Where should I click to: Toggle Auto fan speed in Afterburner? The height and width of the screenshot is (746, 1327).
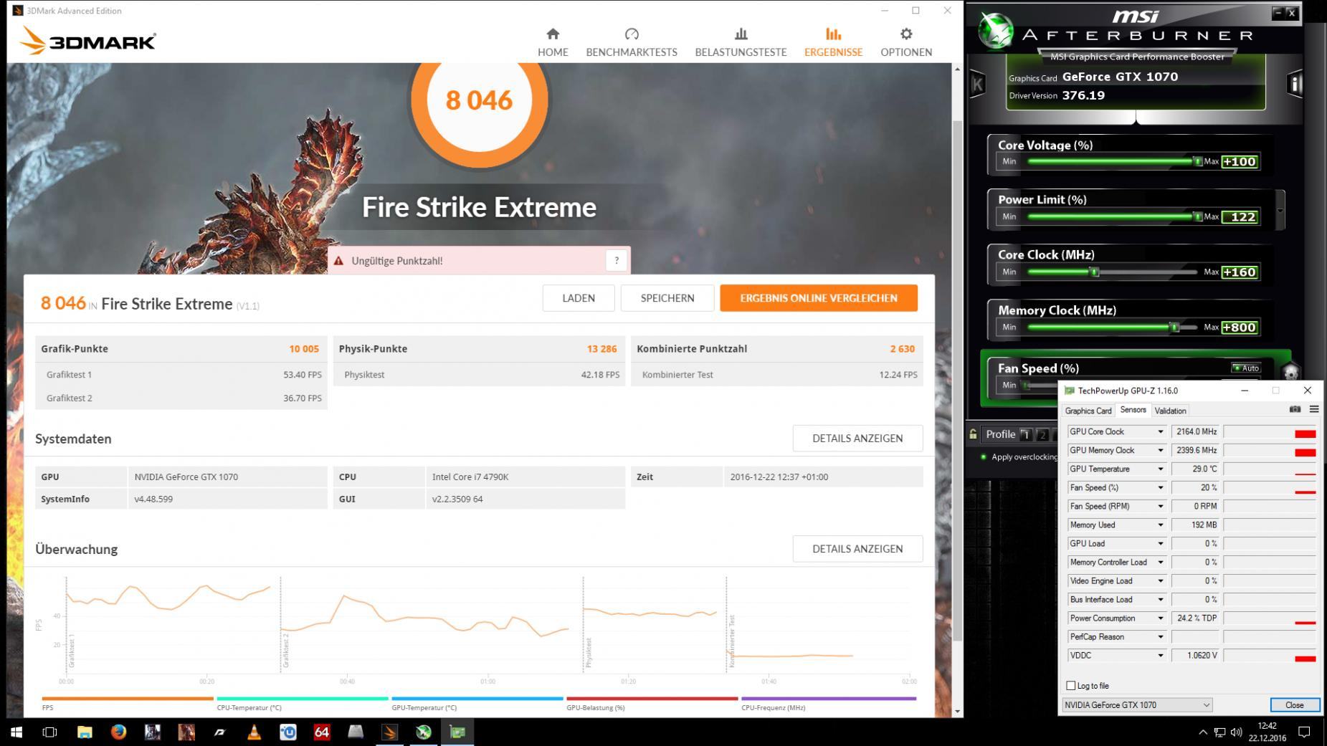1246,368
